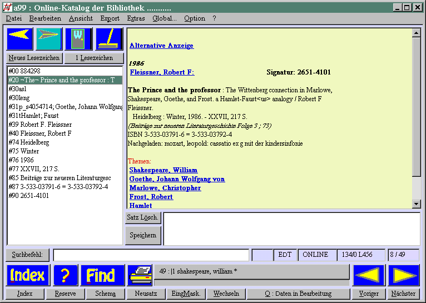The width and height of the screenshot is (426, 303).
Task: Open the Ansicht menu
Action: pyautogui.click(x=81, y=18)
